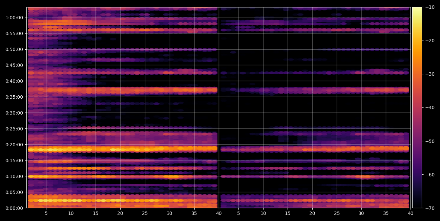Select the −20 colorbar label
Viewport: 440px width, 221px height.
pos(430,41)
